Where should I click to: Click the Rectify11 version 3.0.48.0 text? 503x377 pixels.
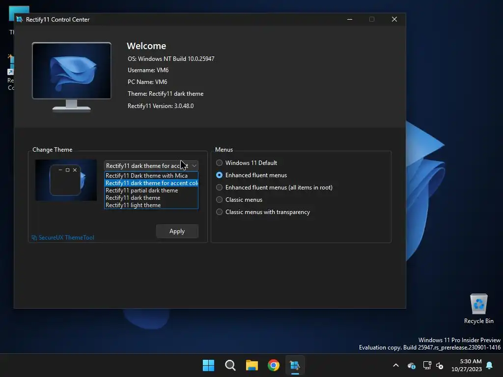coord(161,106)
